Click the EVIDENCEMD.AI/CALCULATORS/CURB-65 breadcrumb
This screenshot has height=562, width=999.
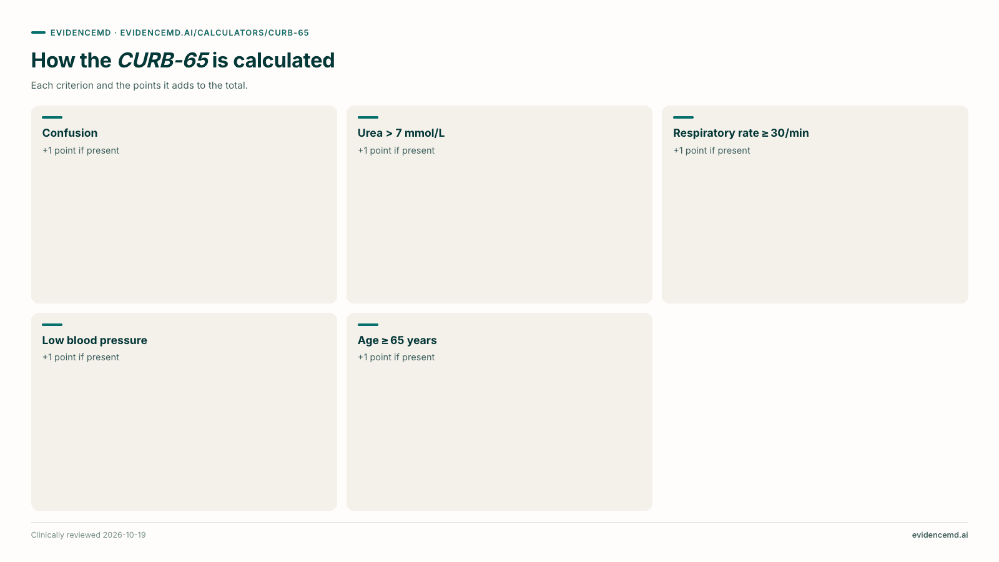click(215, 33)
